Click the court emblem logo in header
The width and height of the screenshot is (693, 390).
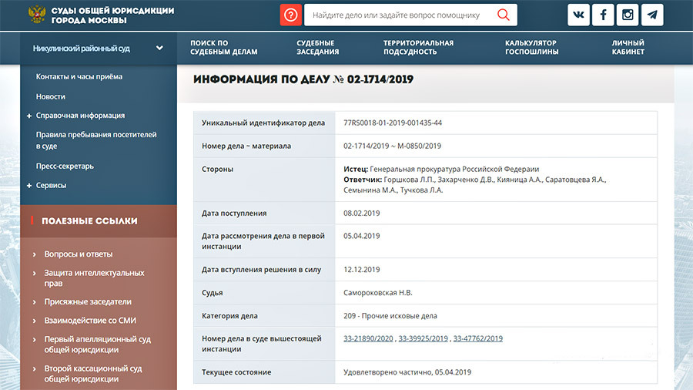coord(36,15)
